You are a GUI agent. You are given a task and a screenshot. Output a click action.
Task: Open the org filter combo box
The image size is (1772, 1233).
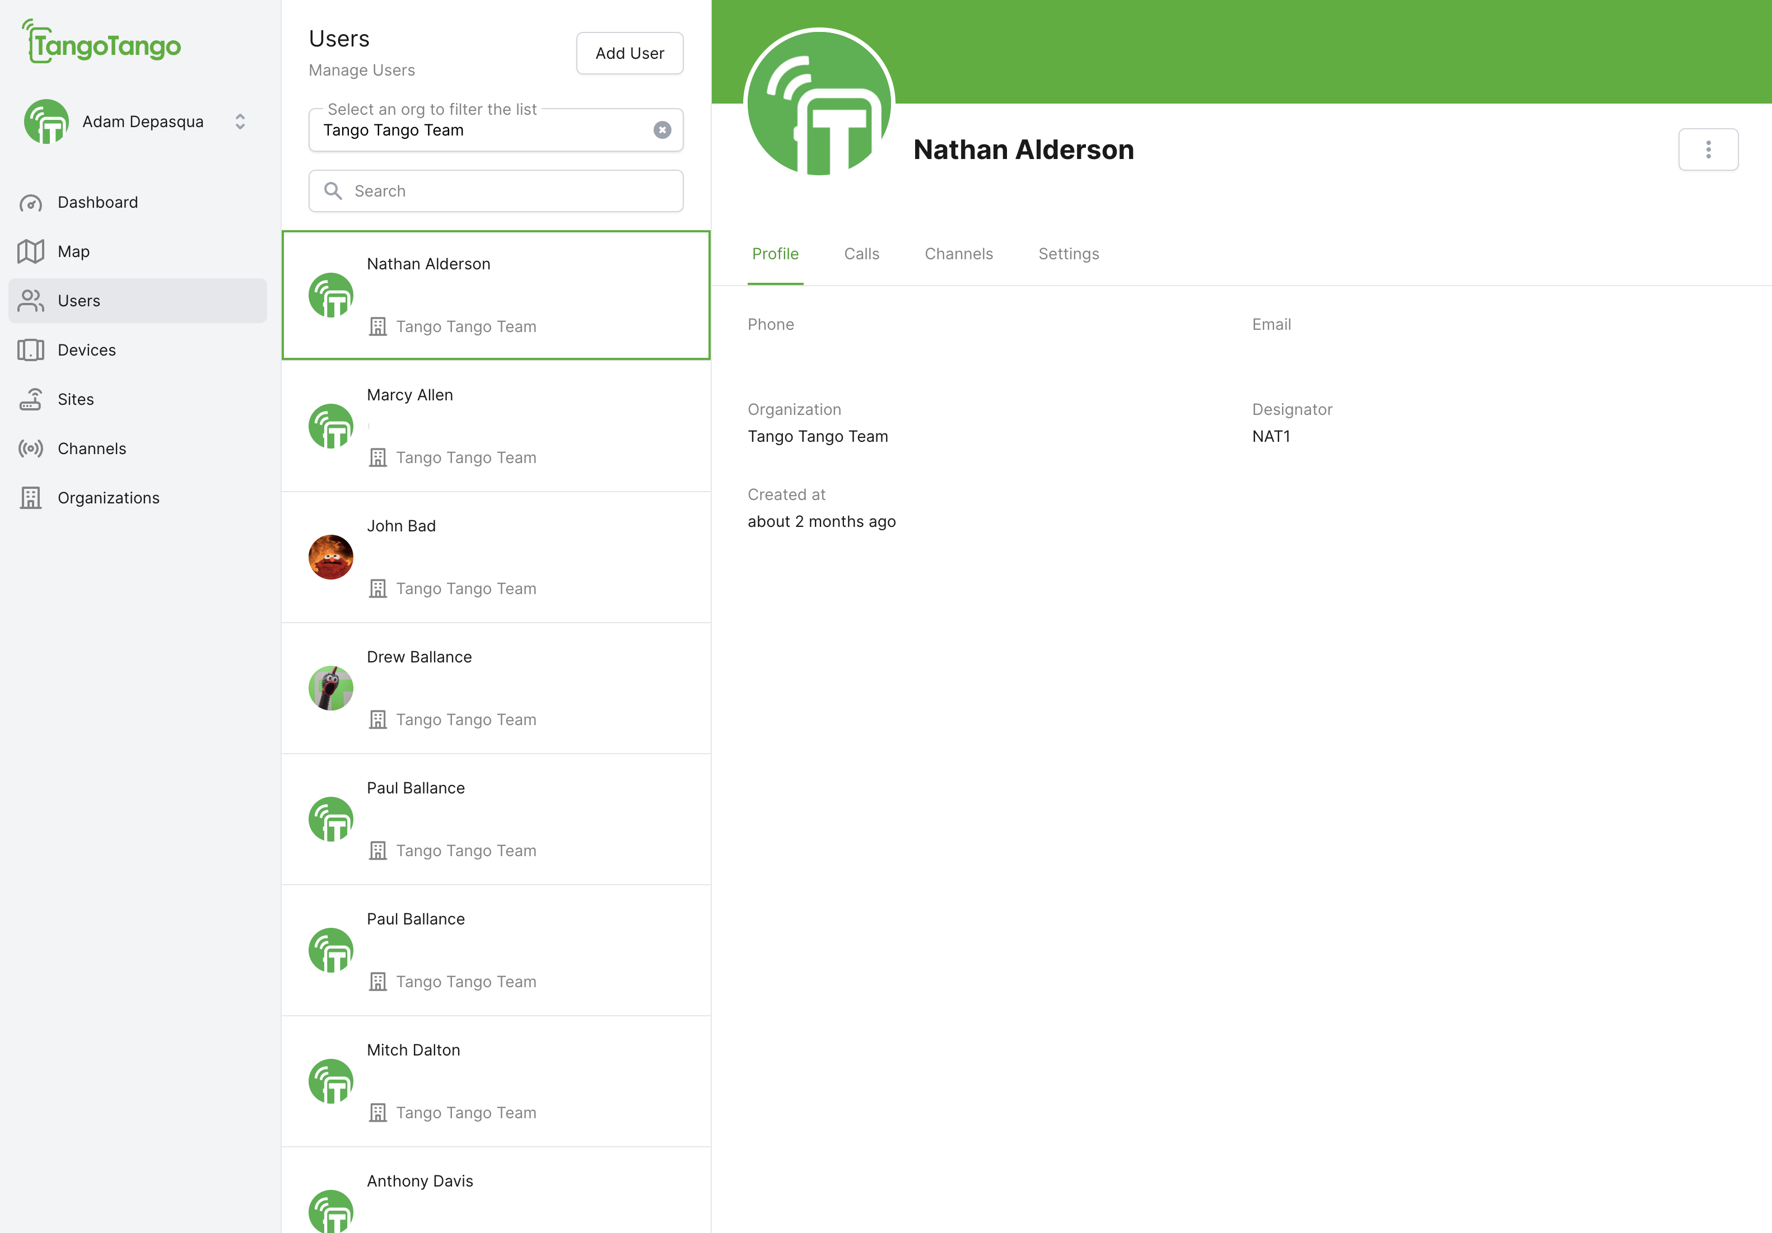tap(478, 130)
